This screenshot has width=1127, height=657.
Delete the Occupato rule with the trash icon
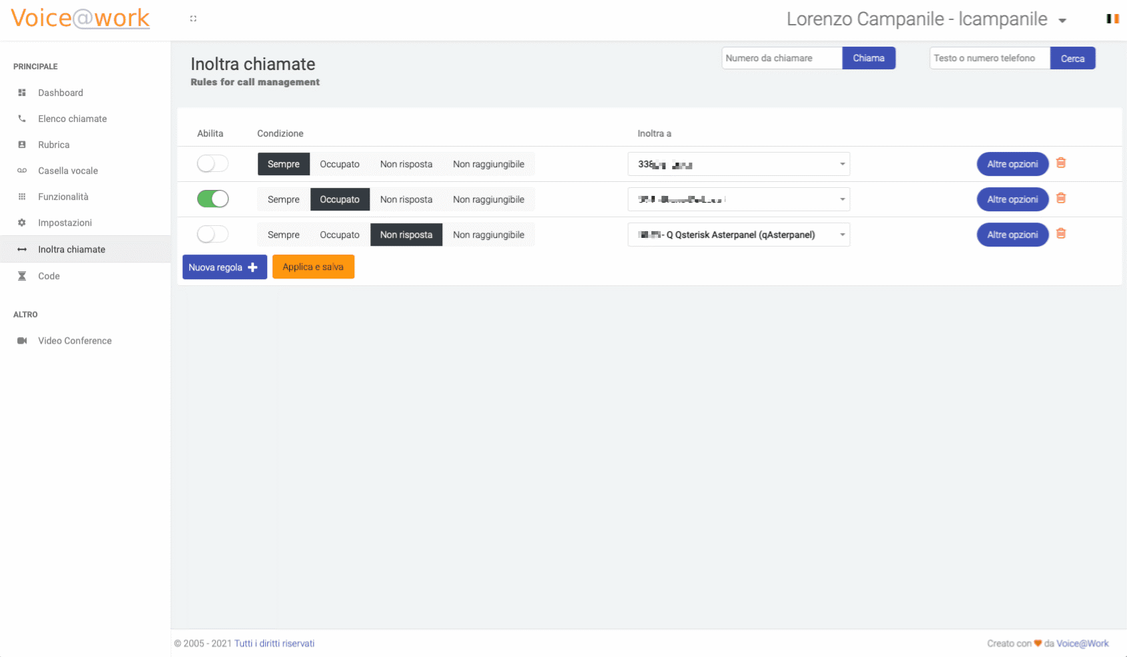pos(1061,199)
